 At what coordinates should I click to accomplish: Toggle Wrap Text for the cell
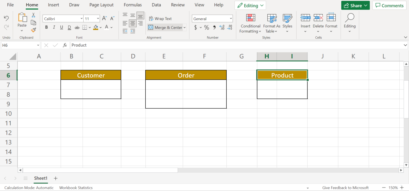(160, 19)
